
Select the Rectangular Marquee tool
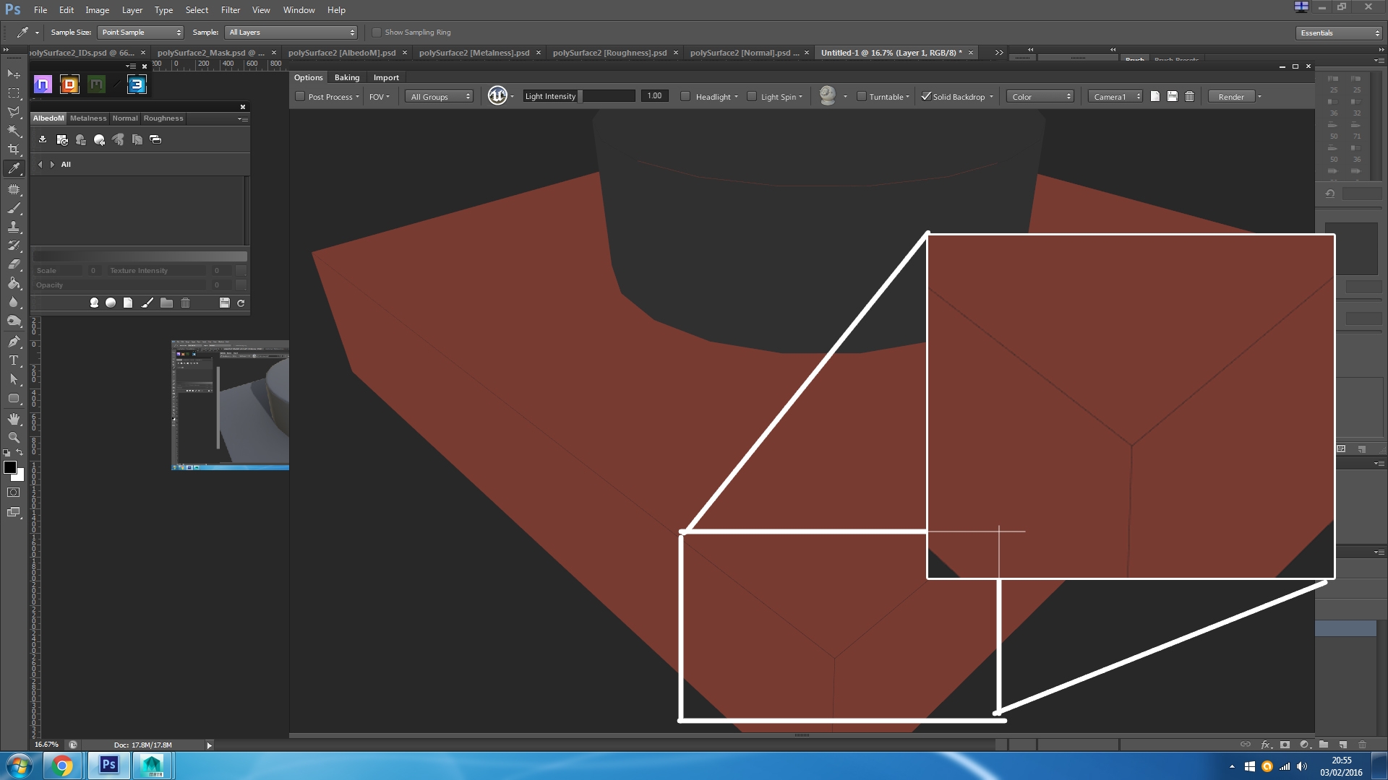tap(14, 93)
